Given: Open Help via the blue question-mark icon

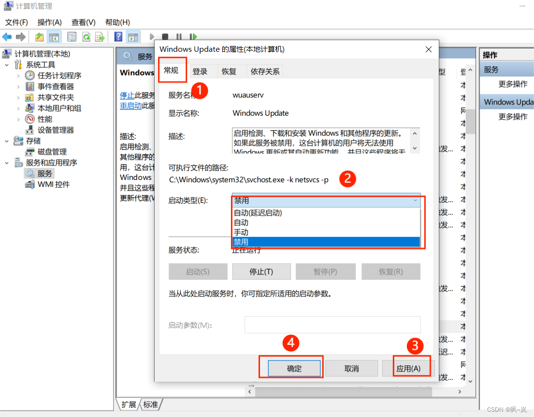Looking at the screenshot, I should (x=118, y=37).
